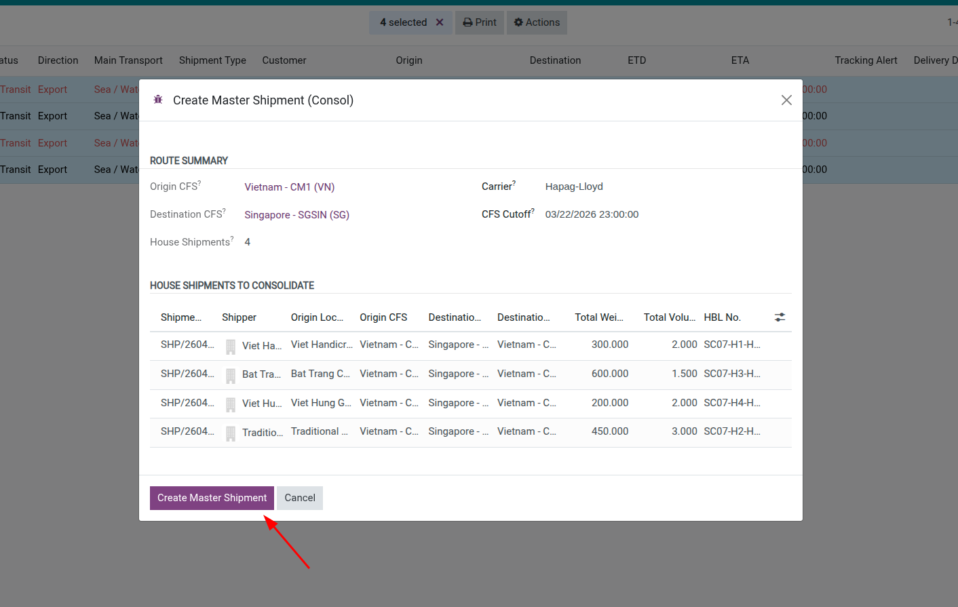The image size is (958, 607).
Task: Click the avatar icon beside Bat Tra shipper
Action: (230, 375)
